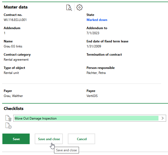Click the Contract category label
This screenshot has height=155, width=168.
coord(17,55)
